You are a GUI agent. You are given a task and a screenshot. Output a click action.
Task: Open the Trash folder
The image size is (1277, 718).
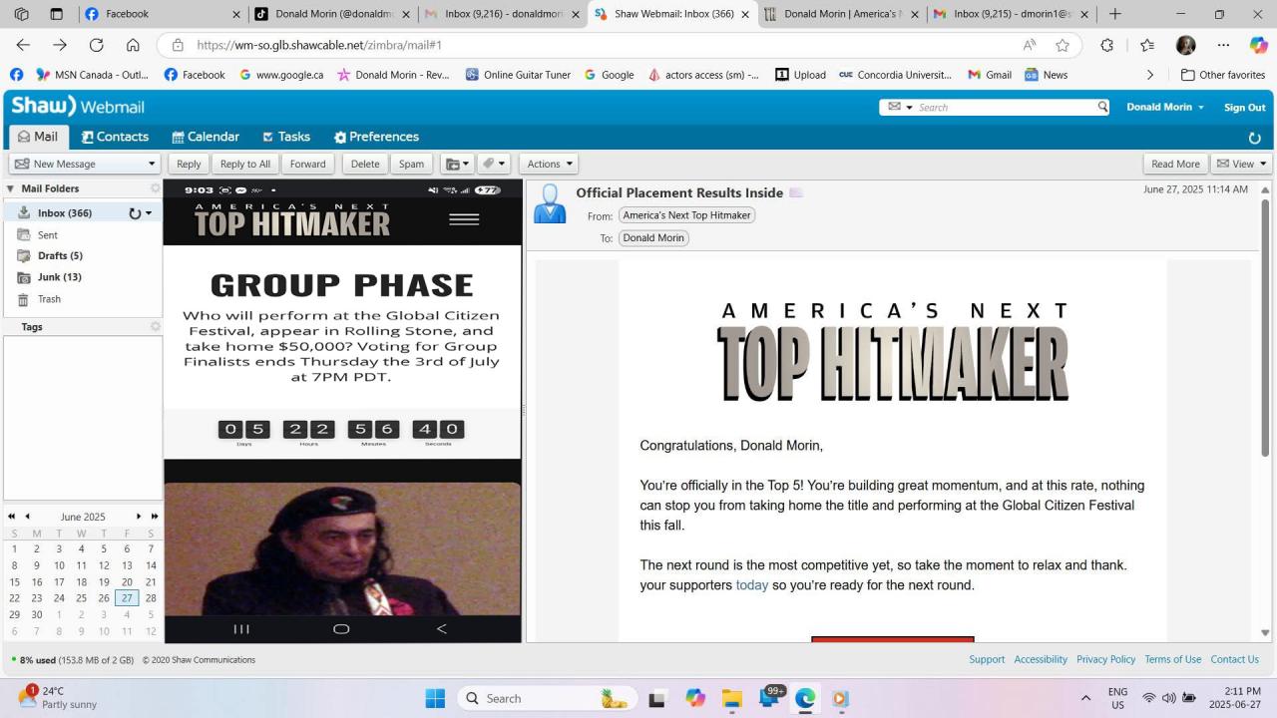(x=49, y=299)
